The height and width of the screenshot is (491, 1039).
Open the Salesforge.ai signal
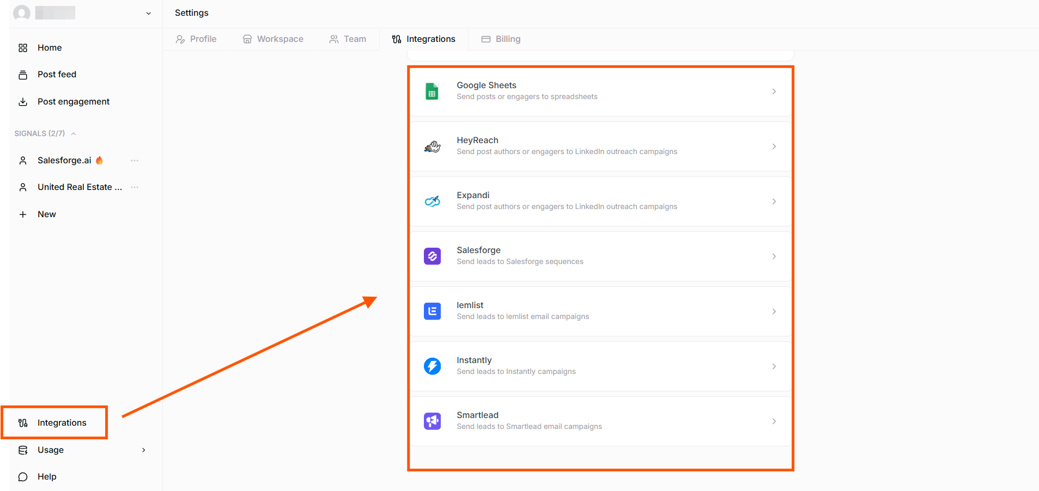coord(64,161)
